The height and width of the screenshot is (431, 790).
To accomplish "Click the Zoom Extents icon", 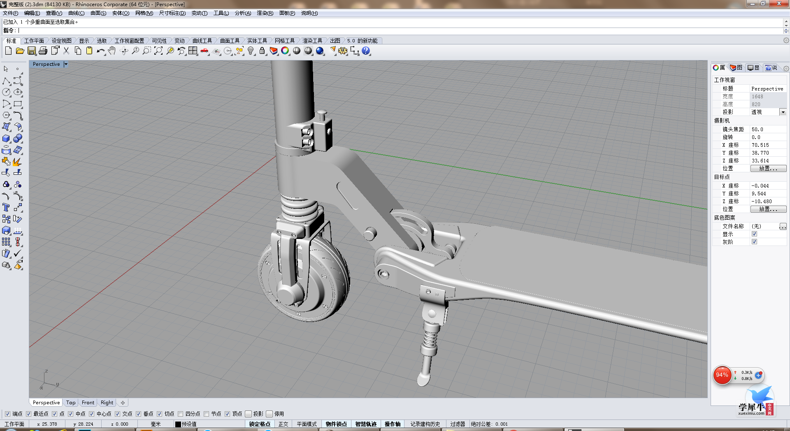I will 158,51.
